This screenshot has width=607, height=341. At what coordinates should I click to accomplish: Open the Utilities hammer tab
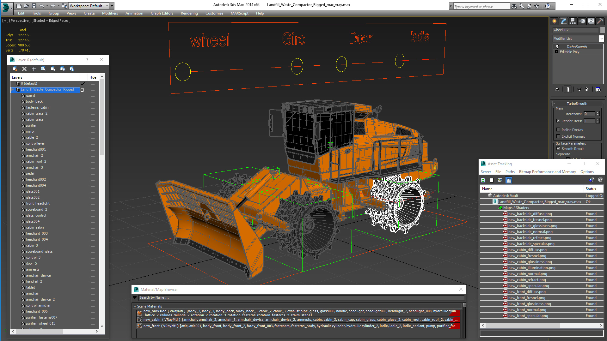point(600,21)
